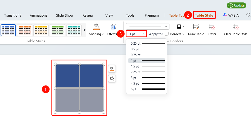251x132 pixels.
Task: Click the floating effects star icon
Action: 112,78
